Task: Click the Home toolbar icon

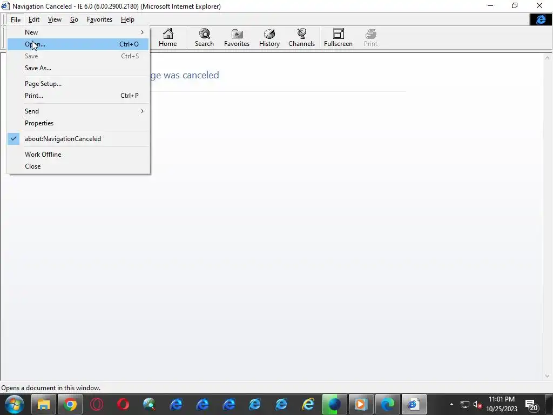Action: coord(167,38)
